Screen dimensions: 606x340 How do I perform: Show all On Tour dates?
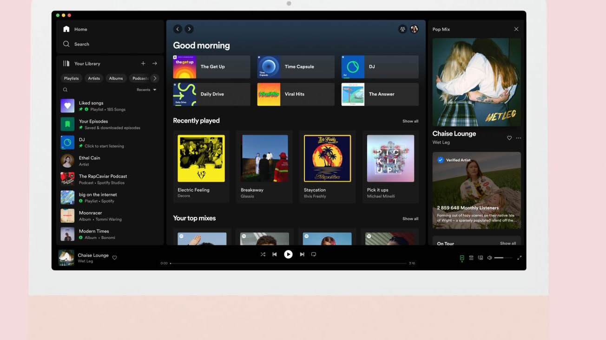508,243
